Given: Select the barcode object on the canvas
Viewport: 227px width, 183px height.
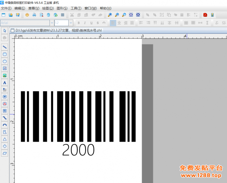Looking at the screenshot, I should pyautogui.click(x=78, y=116).
